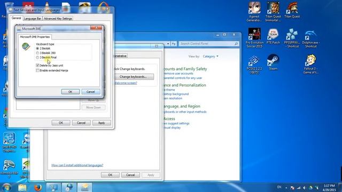Image resolution: width=342 pixels, height=192 pixels.
Task: Open the Dolphin.exe shortcut icon
Action: coord(310,39)
